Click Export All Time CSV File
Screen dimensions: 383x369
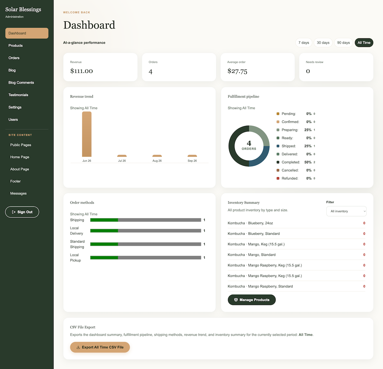click(100, 347)
